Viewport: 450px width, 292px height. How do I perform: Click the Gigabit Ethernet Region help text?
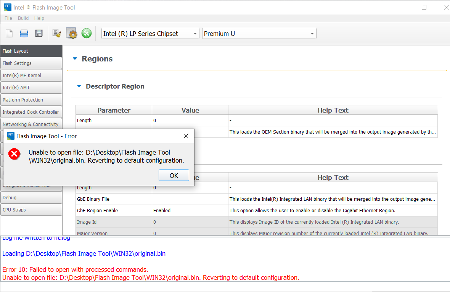(x=312, y=210)
